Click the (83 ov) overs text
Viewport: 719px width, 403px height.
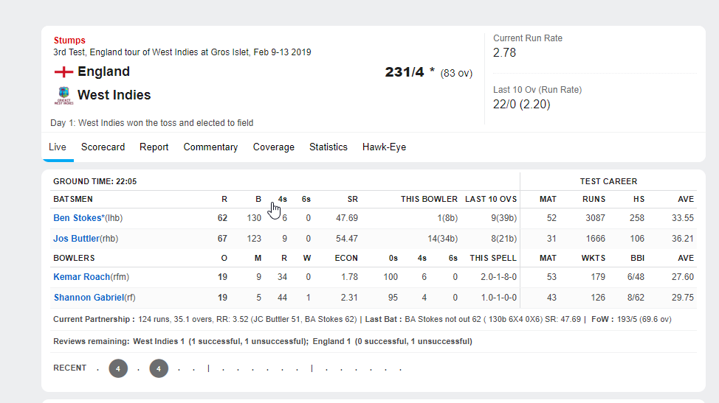(456, 73)
